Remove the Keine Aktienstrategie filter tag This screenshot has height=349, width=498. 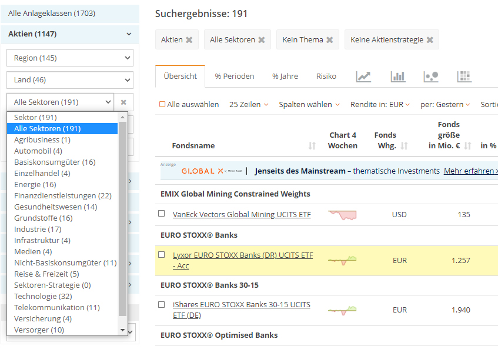point(430,40)
